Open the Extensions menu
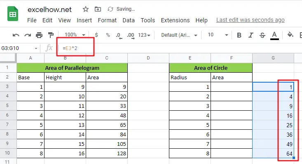 [175, 20]
